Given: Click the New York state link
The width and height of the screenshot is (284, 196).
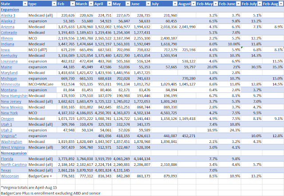Looking at the screenshot, I should pos(9,113).
